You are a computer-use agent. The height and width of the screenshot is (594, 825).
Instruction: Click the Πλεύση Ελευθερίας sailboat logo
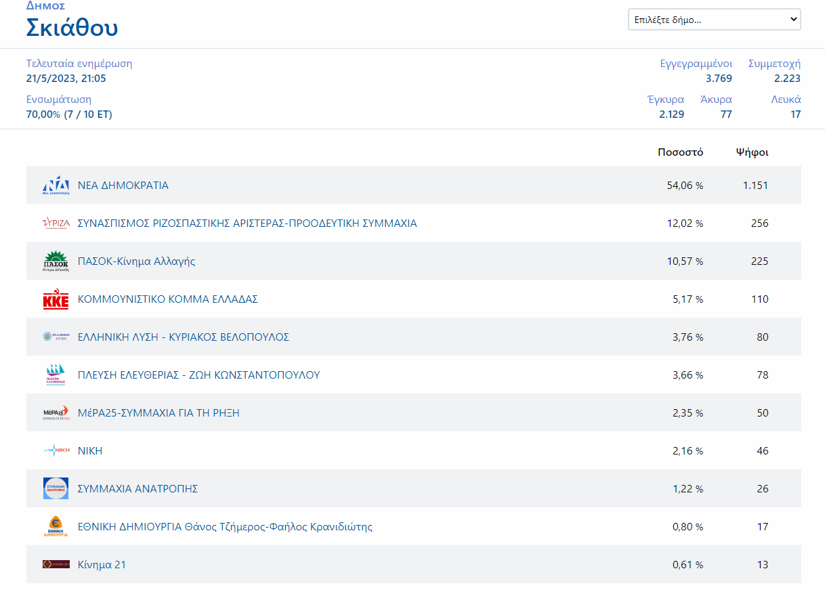(x=56, y=375)
